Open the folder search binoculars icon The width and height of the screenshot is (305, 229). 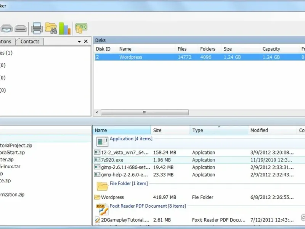coord(51,28)
